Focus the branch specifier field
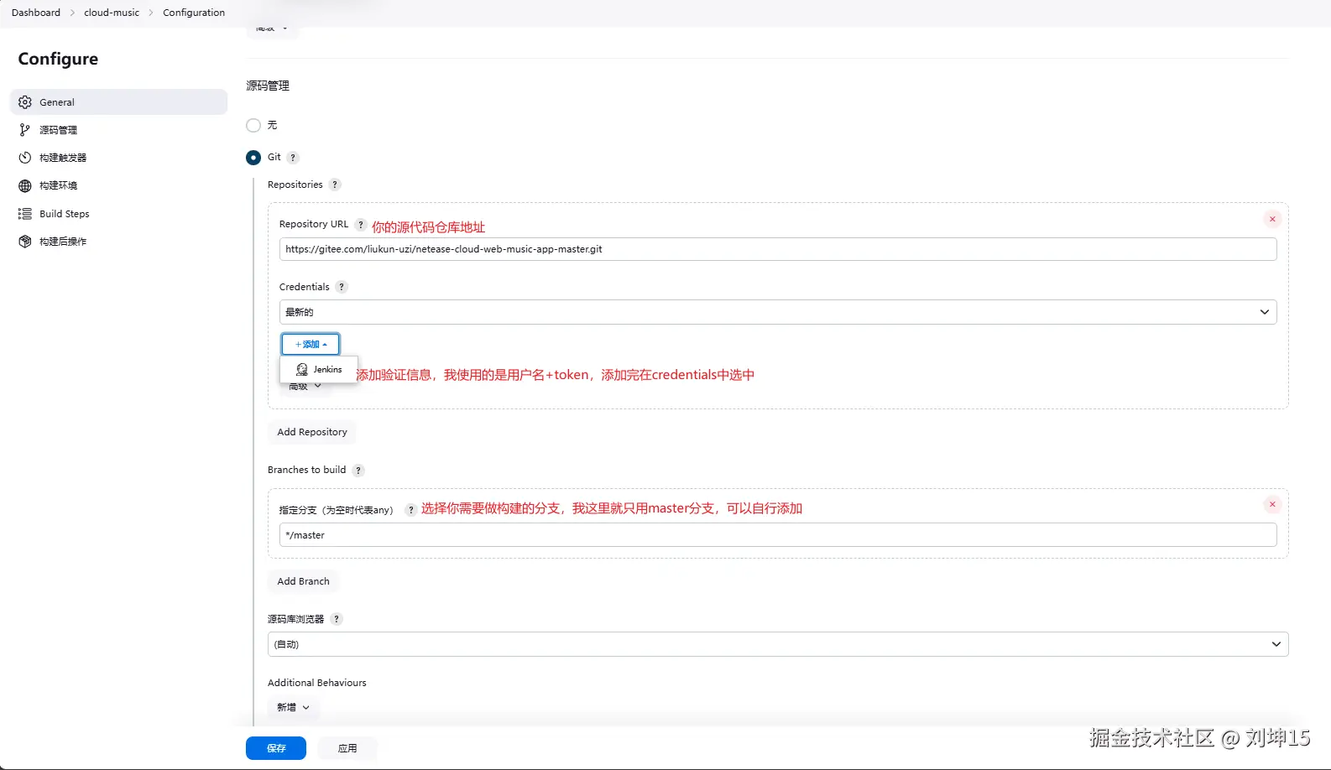This screenshot has height=770, width=1331. [778, 535]
